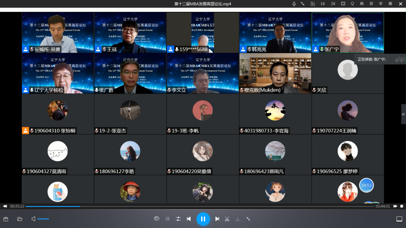The image size is (406, 228).
Task: Open the 播 playback settings menu
Action: pyautogui.click(x=390, y=4)
